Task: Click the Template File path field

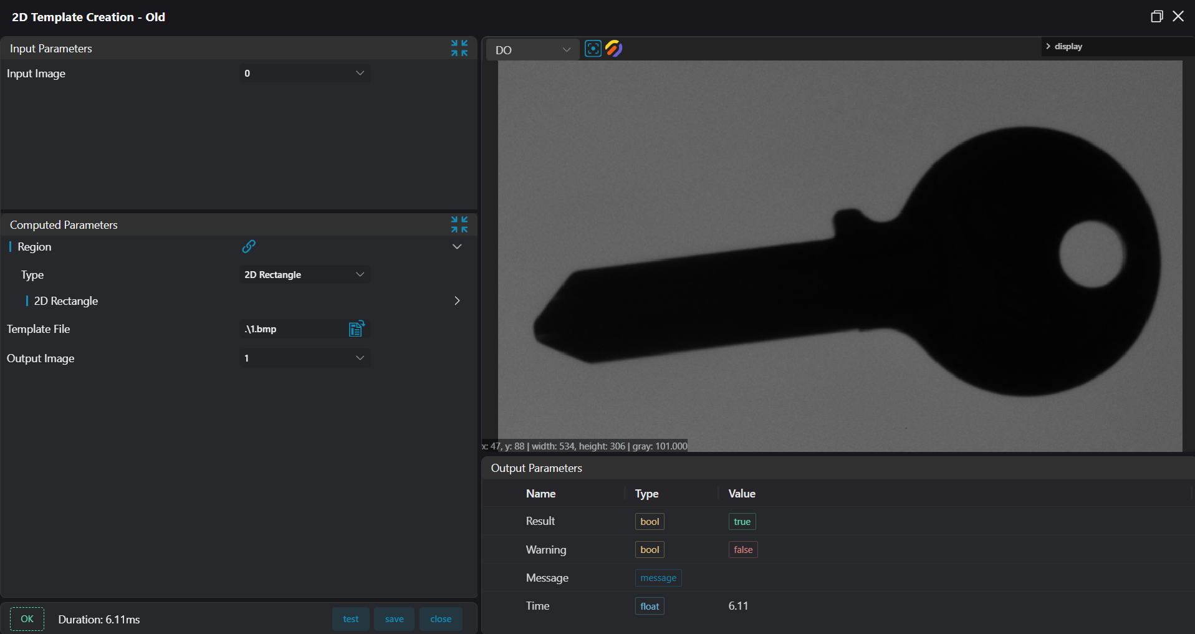Action: (293, 329)
